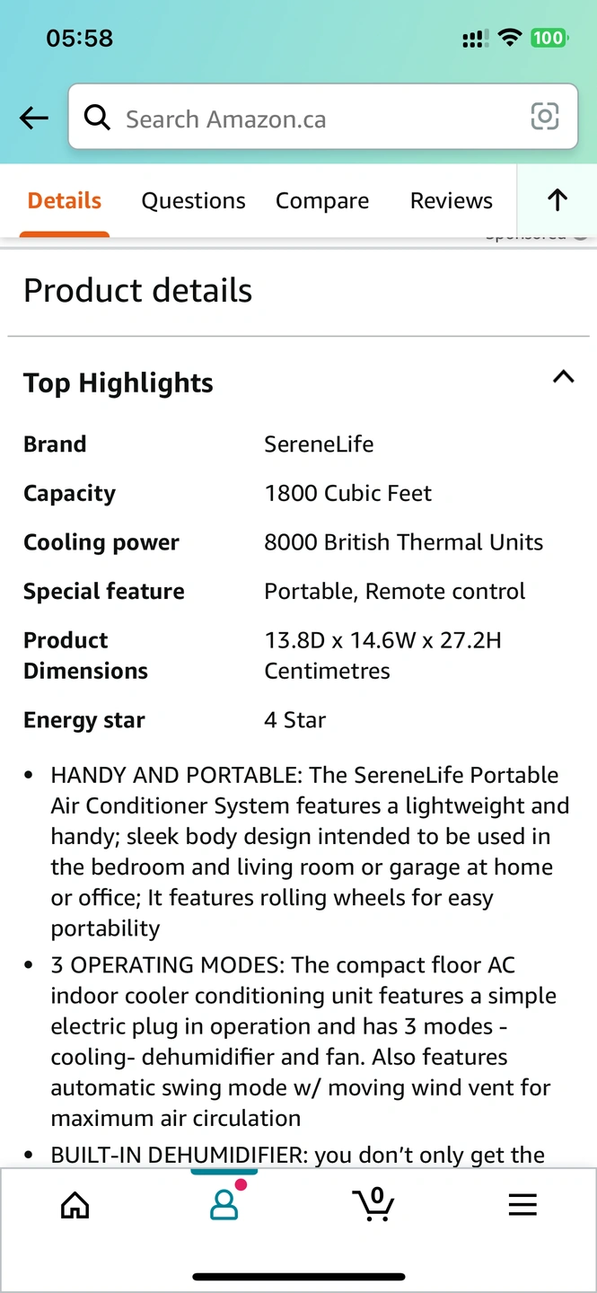Tap the Wi-Fi icon in status bar
The image size is (597, 1293).
click(510, 38)
